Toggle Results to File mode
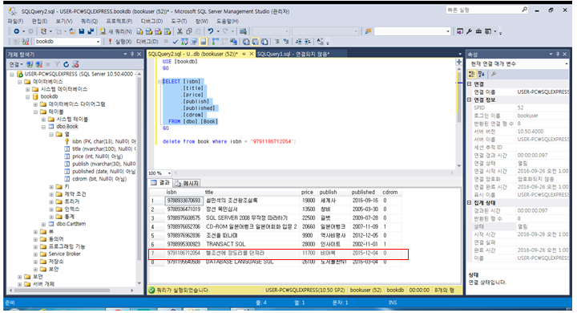 click(x=264, y=41)
